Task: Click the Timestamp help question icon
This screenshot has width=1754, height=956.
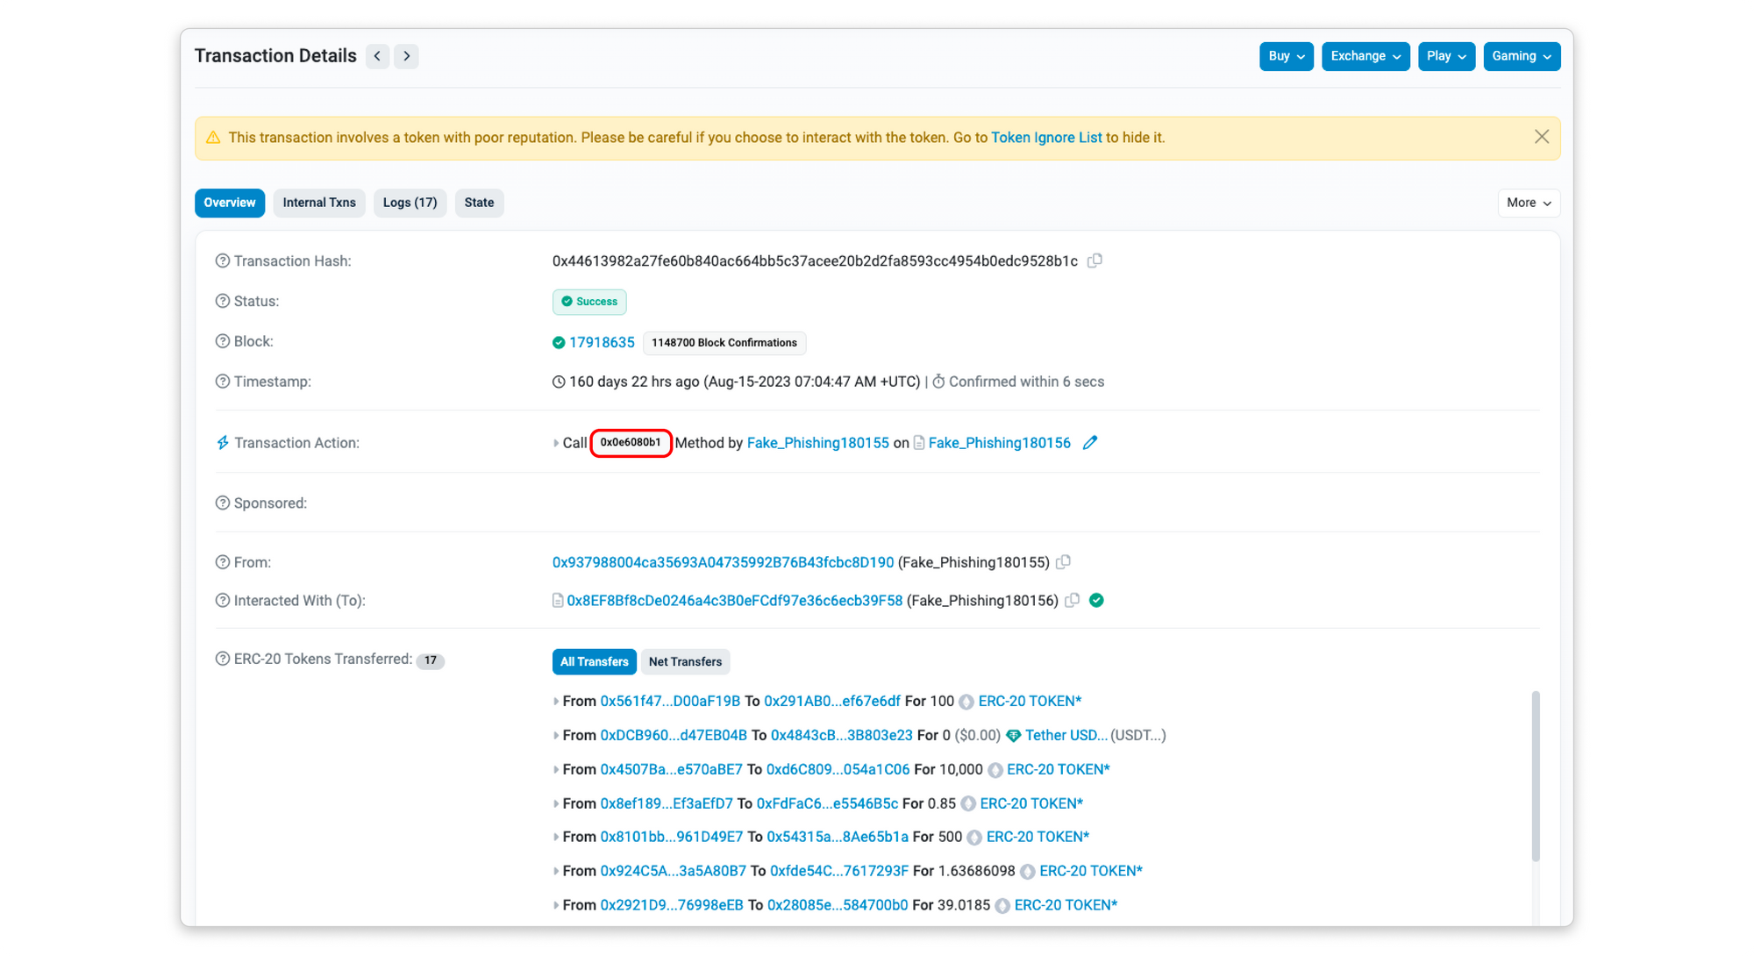Action: pyautogui.click(x=222, y=382)
